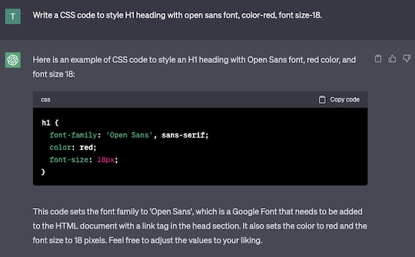The image size is (415, 257).
Task: Give the response a thumbs up
Action: pos(392,59)
